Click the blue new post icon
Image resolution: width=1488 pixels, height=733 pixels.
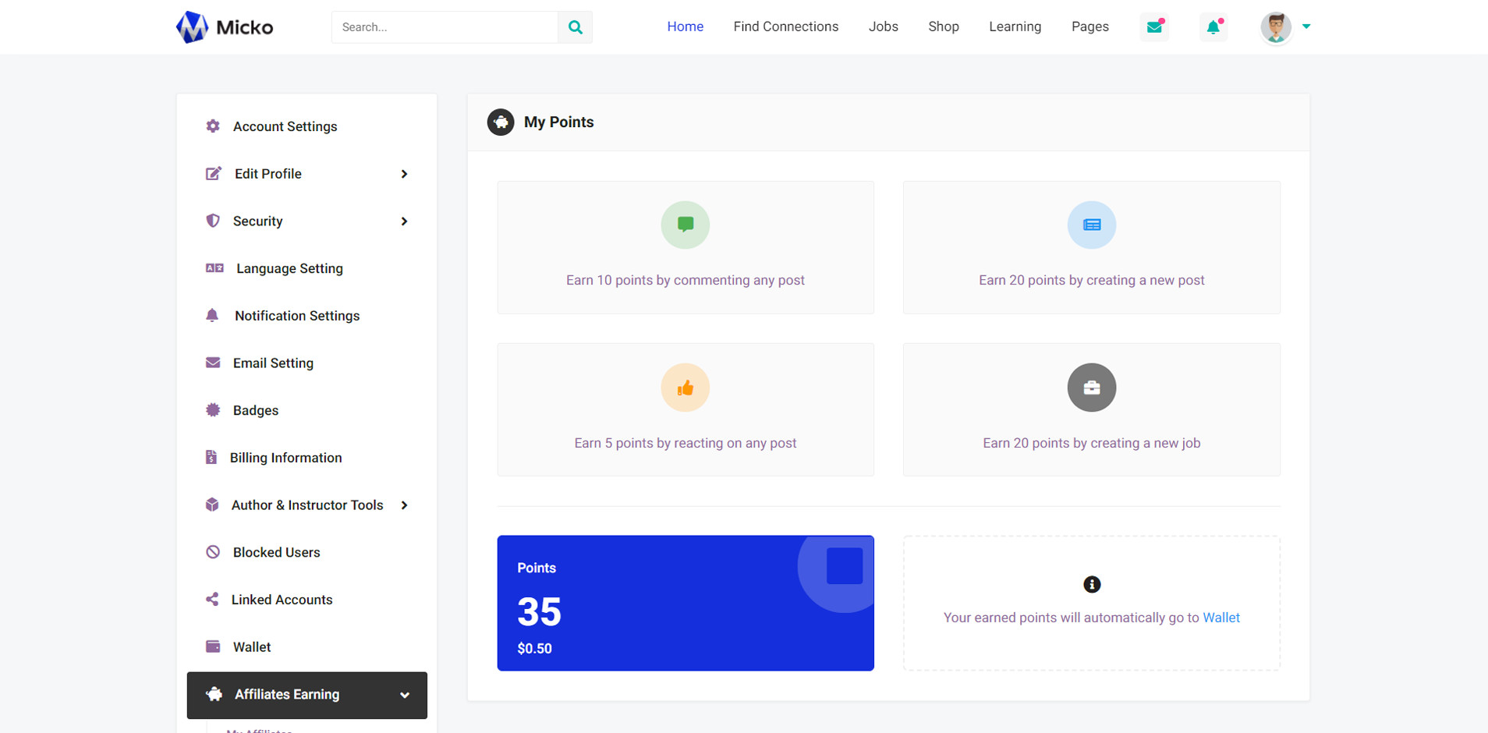coord(1091,225)
